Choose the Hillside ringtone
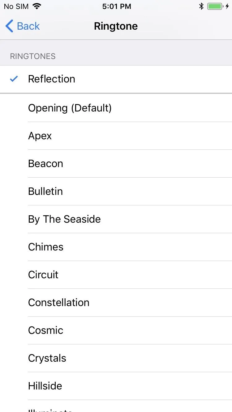 pos(116,386)
